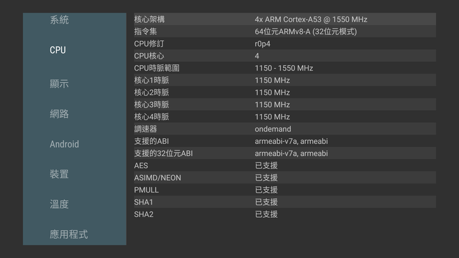This screenshot has height=258, width=459.
Task: Open the 裝置 section
Action: point(59,174)
